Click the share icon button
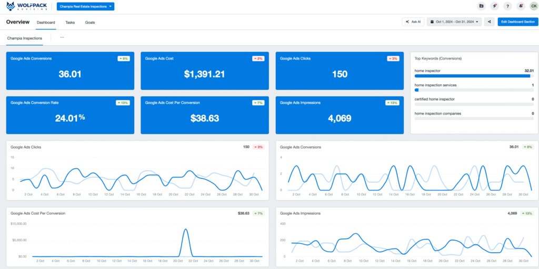This screenshot has width=539, height=269. click(489, 22)
